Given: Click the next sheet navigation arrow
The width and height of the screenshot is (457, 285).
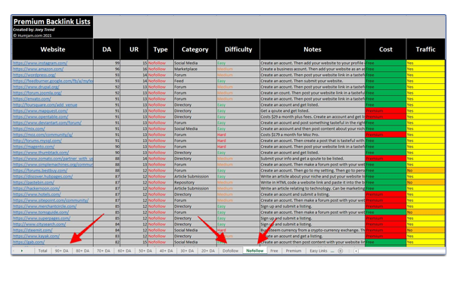Looking at the screenshot, I should coord(22,251).
